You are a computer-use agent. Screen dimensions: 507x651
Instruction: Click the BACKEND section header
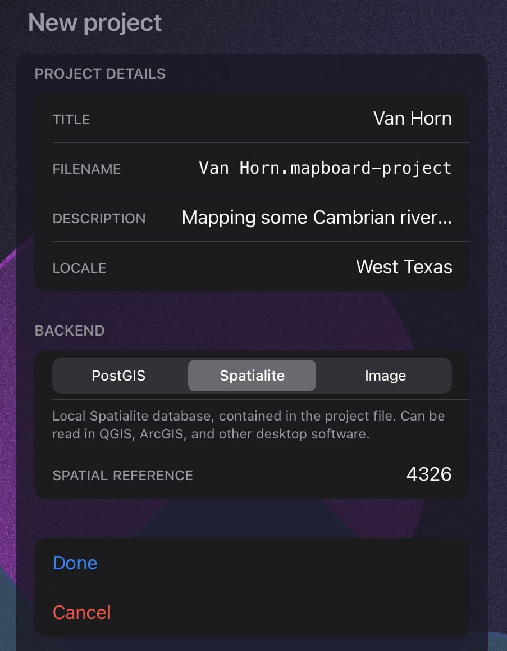tap(70, 331)
